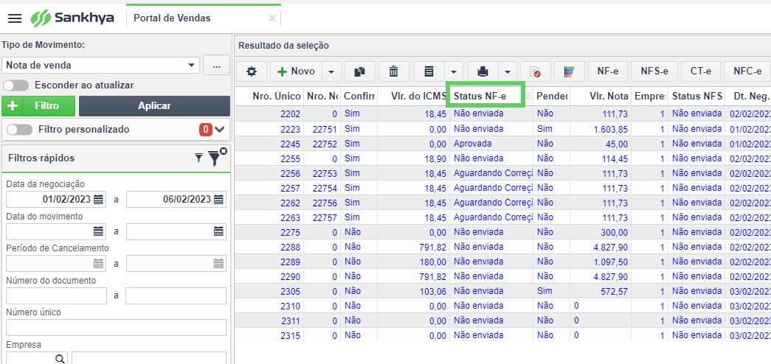Click the first Número do documento field

coord(56,295)
